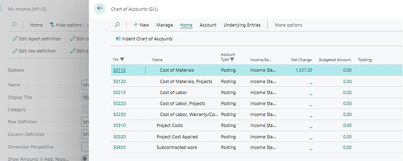Viewport: 403px width, 161px height.
Task: Select the Project Cost Applied name cell
Action: (177, 137)
